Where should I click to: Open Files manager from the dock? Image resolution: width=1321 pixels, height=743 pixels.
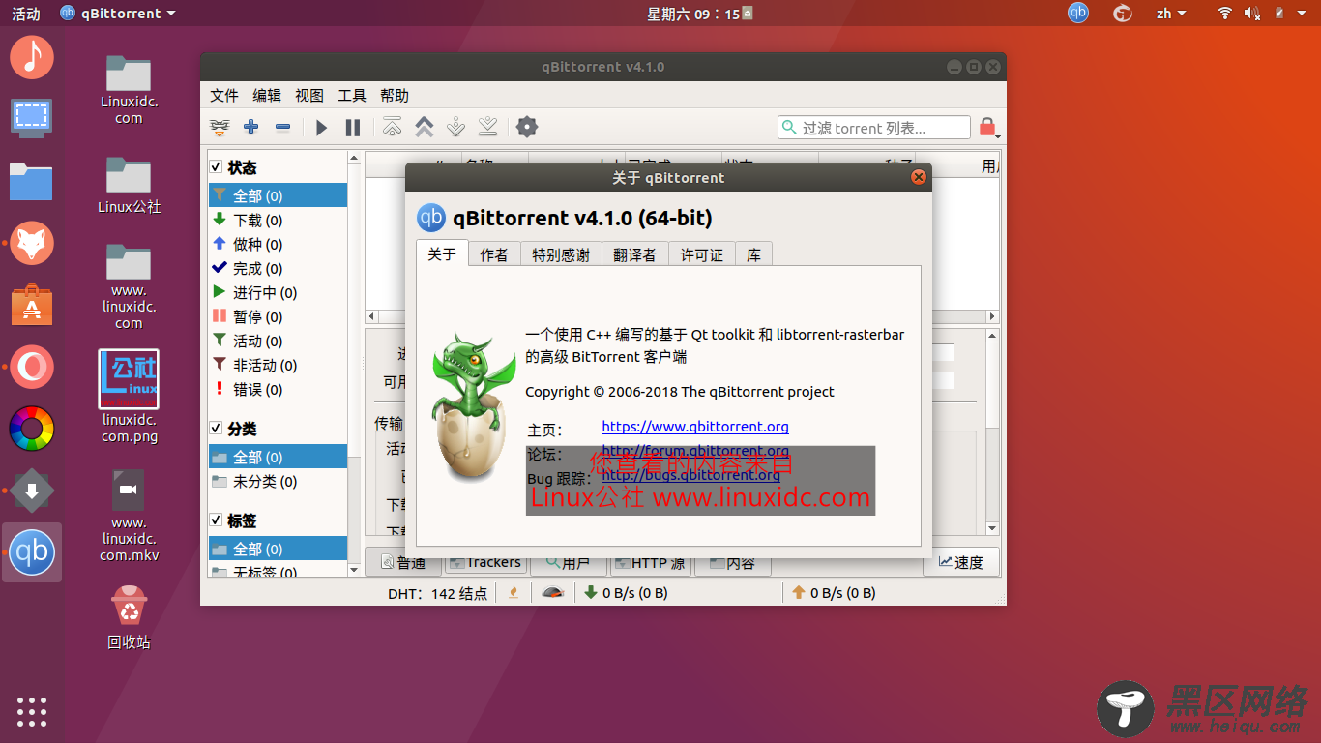[32, 181]
